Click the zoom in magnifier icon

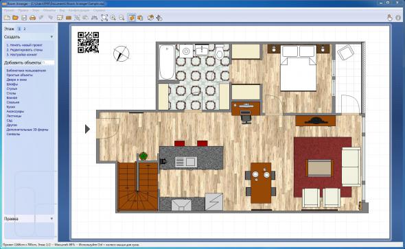[x=113, y=18]
